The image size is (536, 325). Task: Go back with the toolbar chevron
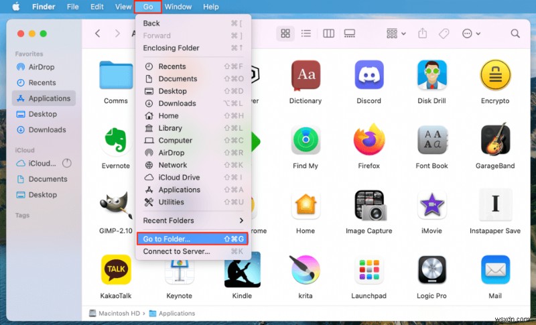(98, 34)
